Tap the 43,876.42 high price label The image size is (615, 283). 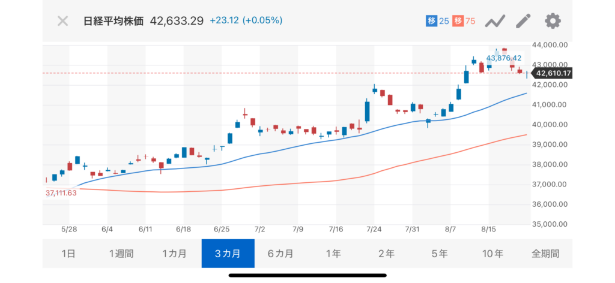(x=504, y=58)
